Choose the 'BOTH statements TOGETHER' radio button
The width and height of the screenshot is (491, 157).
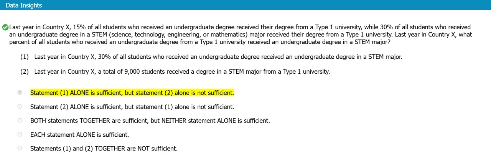[20, 120]
